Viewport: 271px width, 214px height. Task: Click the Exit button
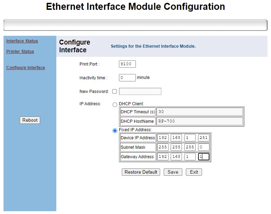(194, 172)
